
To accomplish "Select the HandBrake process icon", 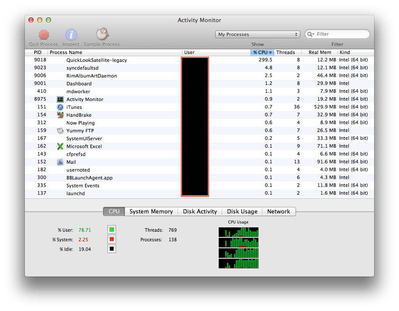I will pyautogui.click(x=60, y=115).
